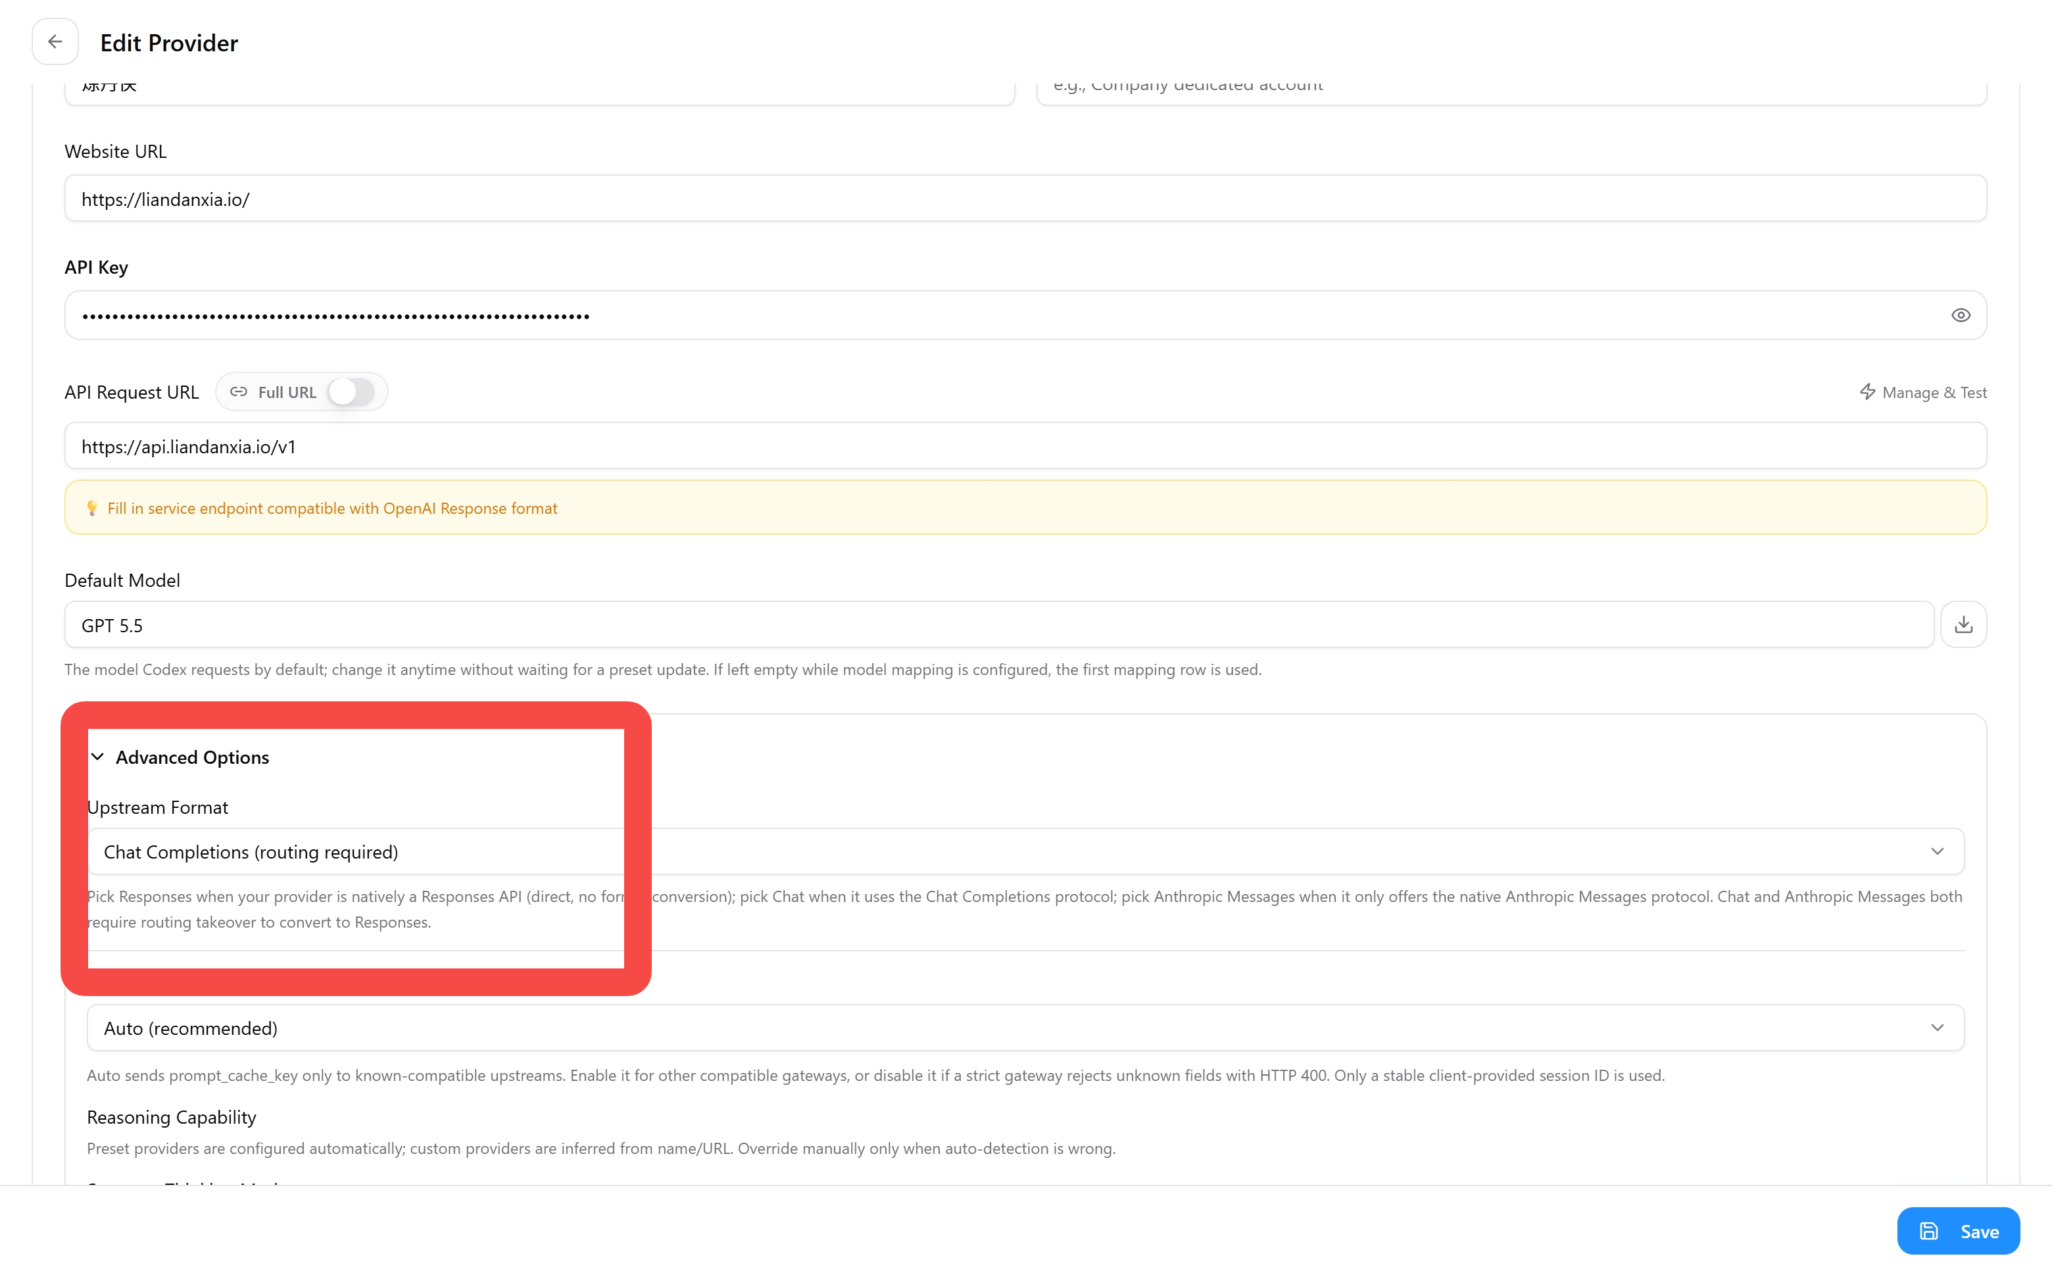Save the provider settings
The image size is (2052, 1275).
(1959, 1231)
